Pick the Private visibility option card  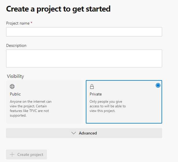[x=124, y=102]
